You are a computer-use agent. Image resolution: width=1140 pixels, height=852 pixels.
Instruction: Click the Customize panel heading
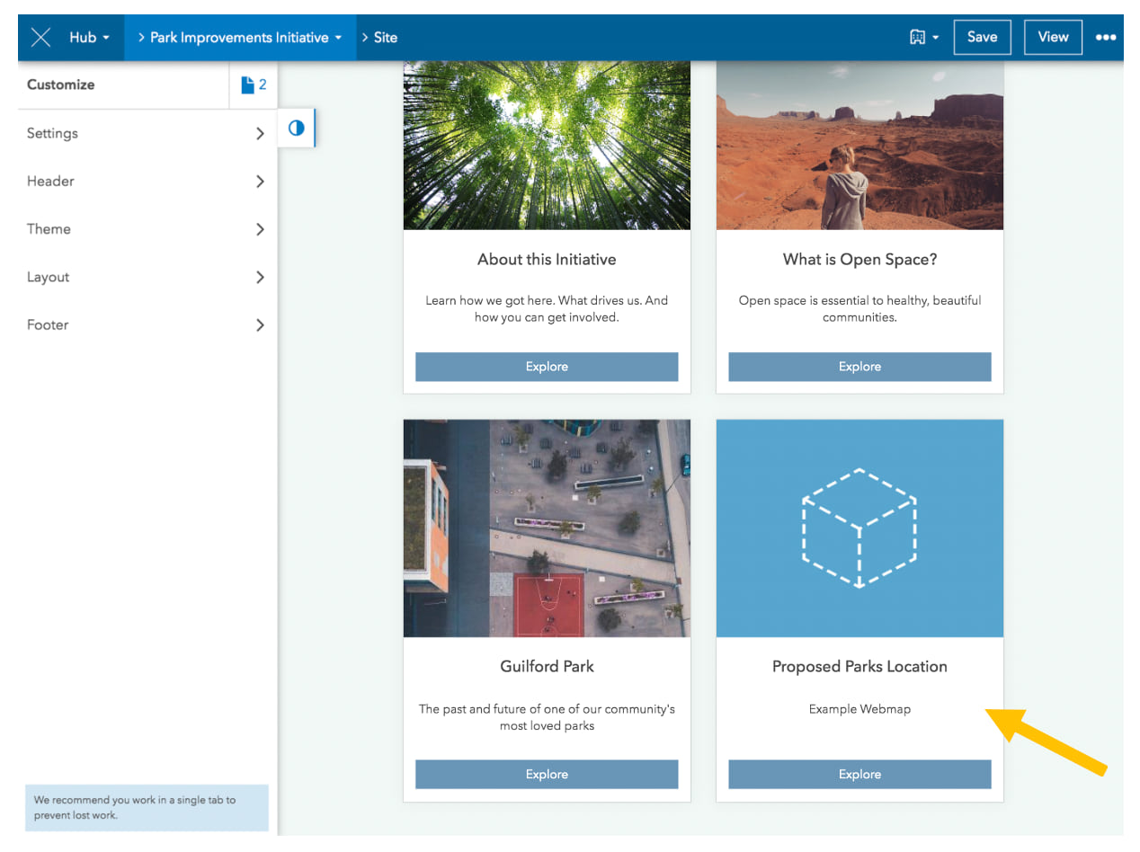point(60,84)
